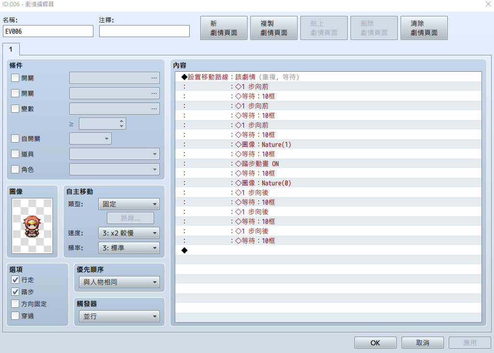Open the 角色 condition dropdown
Screen dimensions: 494x353
pyautogui.click(x=115, y=169)
